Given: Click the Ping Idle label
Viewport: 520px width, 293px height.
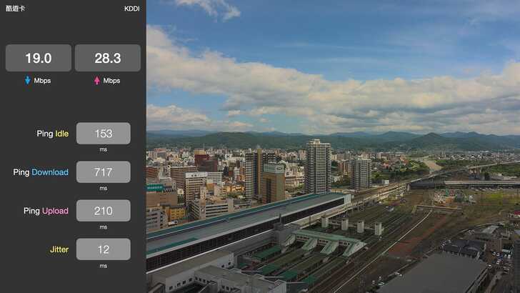Looking at the screenshot, I should [53, 134].
